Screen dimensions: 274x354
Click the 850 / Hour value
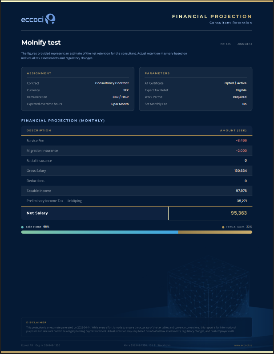click(x=121, y=97)
